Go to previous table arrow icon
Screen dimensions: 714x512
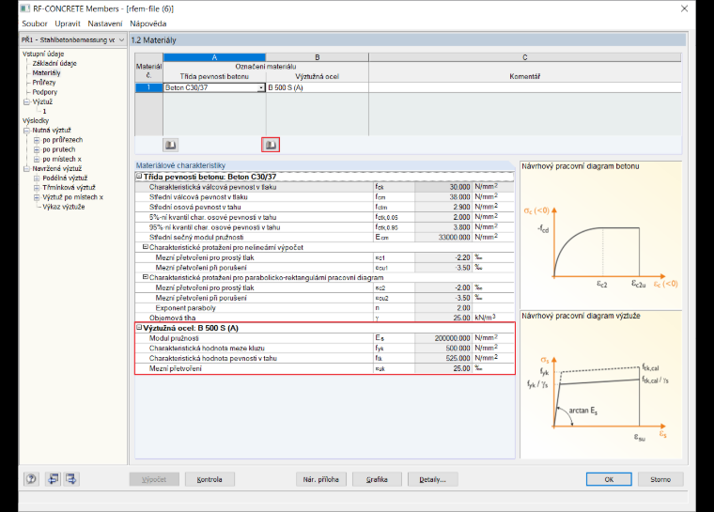point(54,479)
